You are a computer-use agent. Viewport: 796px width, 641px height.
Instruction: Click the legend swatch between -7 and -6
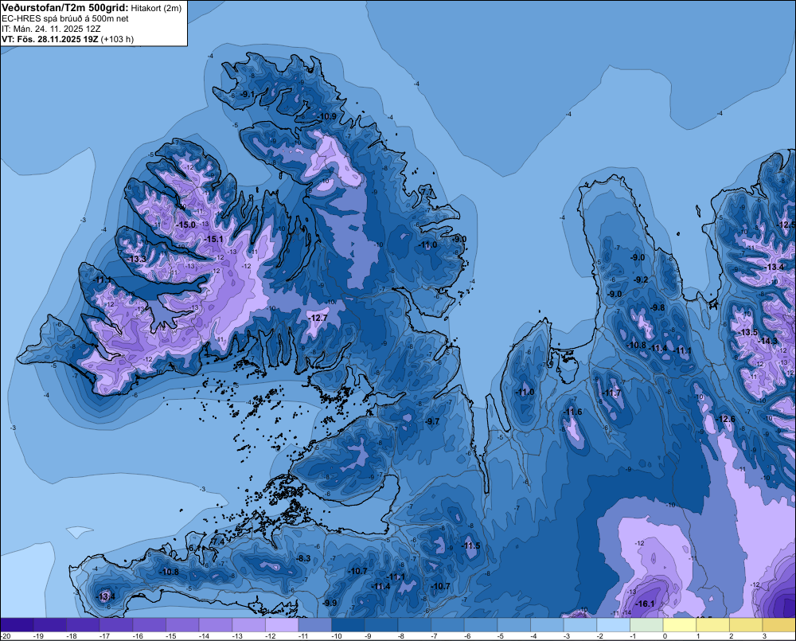pos(447,625)
